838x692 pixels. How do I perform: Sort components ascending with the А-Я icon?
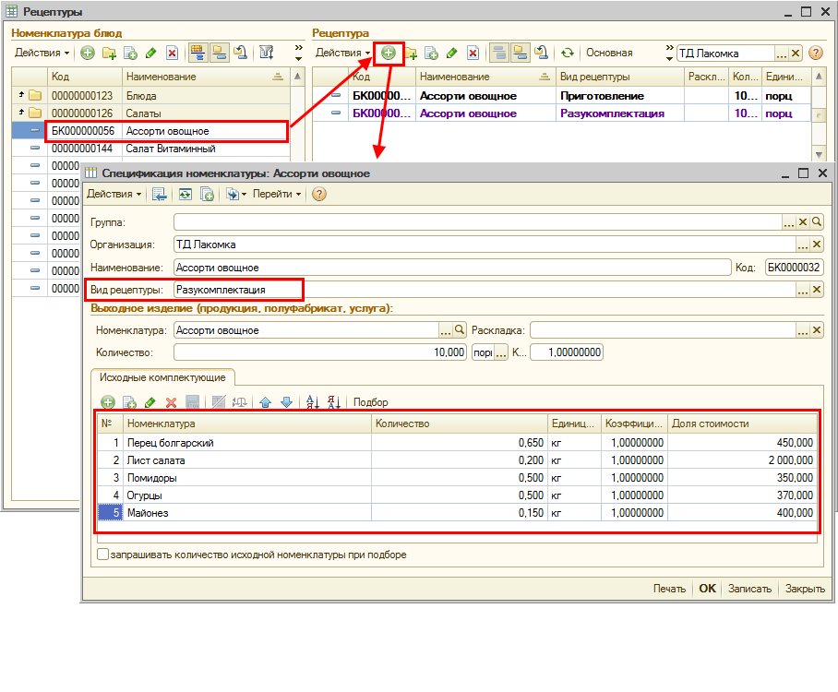(311, 402)
